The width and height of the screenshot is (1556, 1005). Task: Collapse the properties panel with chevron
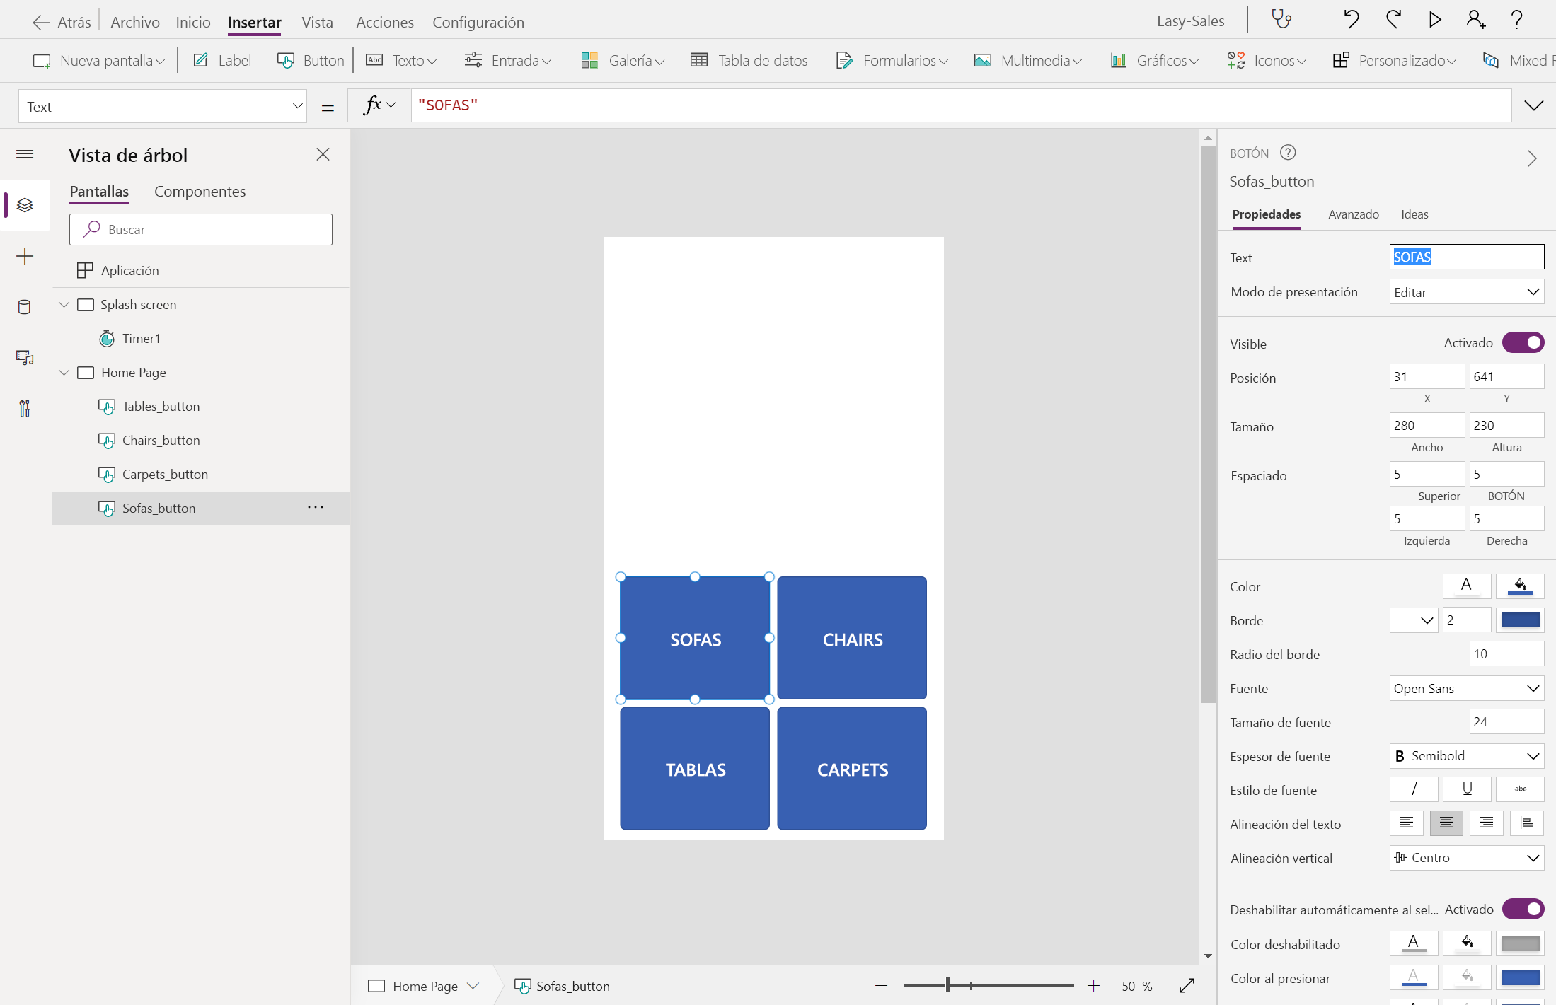click(x=1532, y=158)
